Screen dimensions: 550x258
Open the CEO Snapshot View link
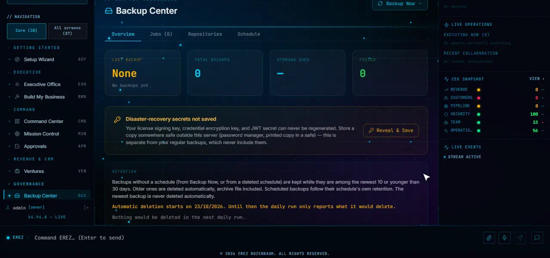tap(537, 79)
